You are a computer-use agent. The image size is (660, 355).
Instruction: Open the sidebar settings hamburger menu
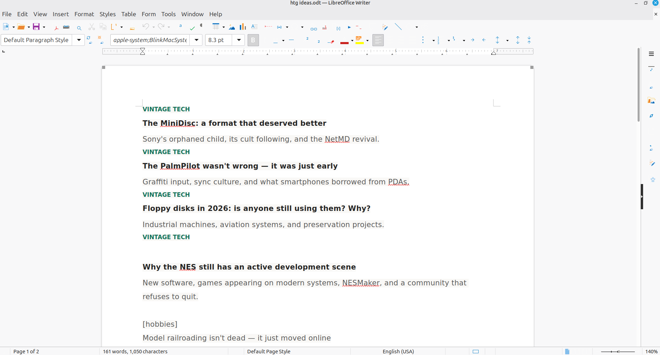tap(651, 54)
